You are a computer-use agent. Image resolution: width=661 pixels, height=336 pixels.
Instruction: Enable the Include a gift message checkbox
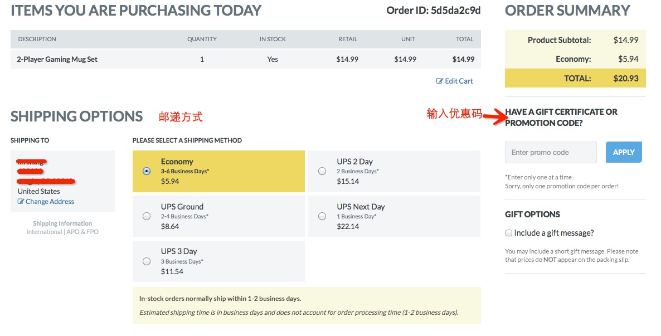click(509, 233)
